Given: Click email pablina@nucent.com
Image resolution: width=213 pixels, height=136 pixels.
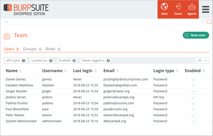Looking at the screenshot, I should pos(119,103).
